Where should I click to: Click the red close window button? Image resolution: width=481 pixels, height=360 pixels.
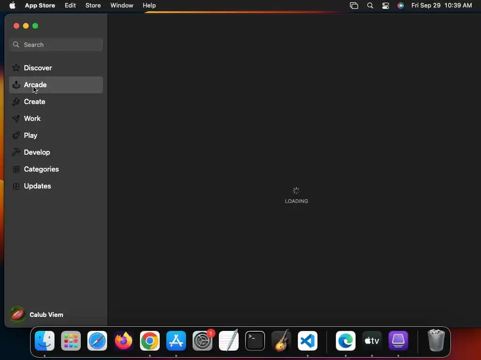pos(16,26)
